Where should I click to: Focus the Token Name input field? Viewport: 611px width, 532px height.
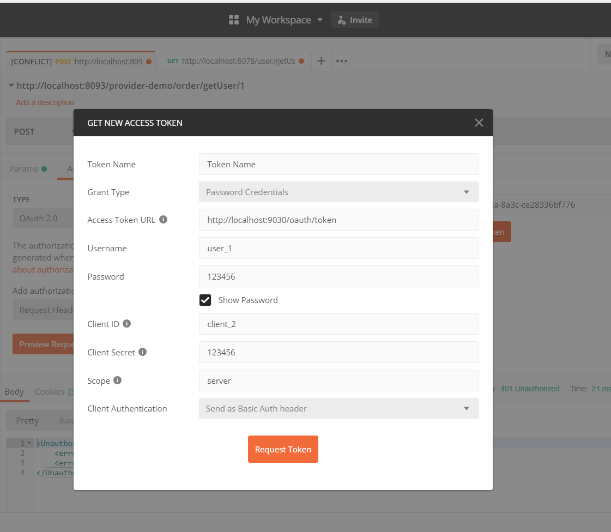(338, 164)
